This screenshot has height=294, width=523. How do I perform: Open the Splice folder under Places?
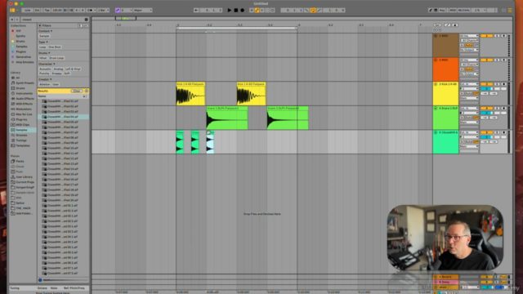pos(20,203)
